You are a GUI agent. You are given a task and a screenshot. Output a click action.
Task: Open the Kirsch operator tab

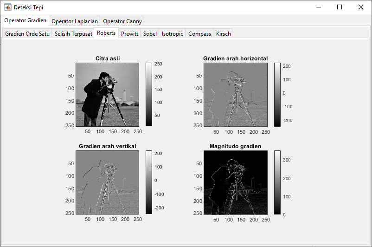[223, 34]
